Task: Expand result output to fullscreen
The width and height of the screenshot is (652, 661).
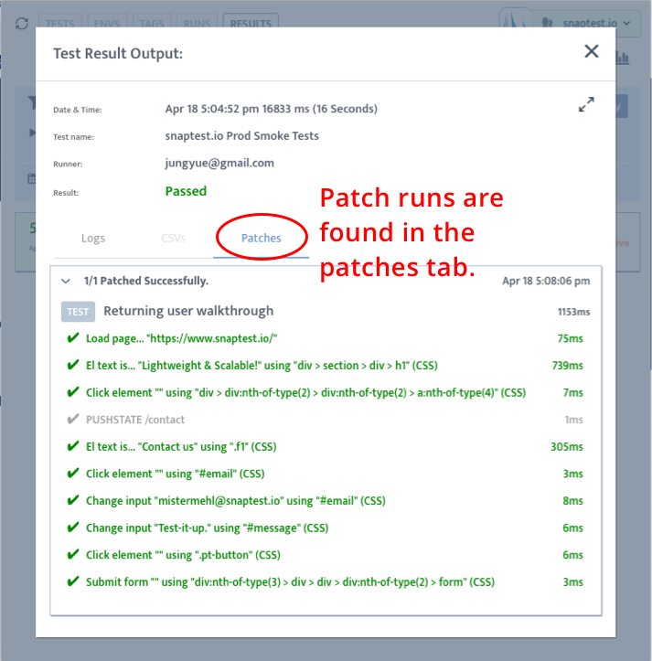Action: [x=586, y=105]
